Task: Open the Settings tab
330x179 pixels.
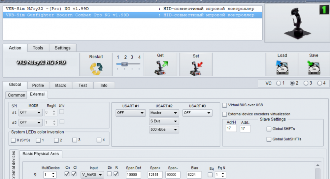Action: (x=62, y=48)
